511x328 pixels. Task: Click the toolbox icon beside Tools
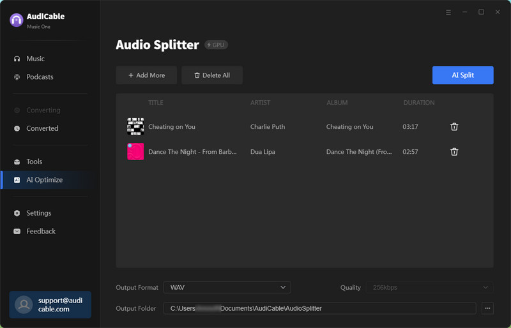[x=17, y=161]
